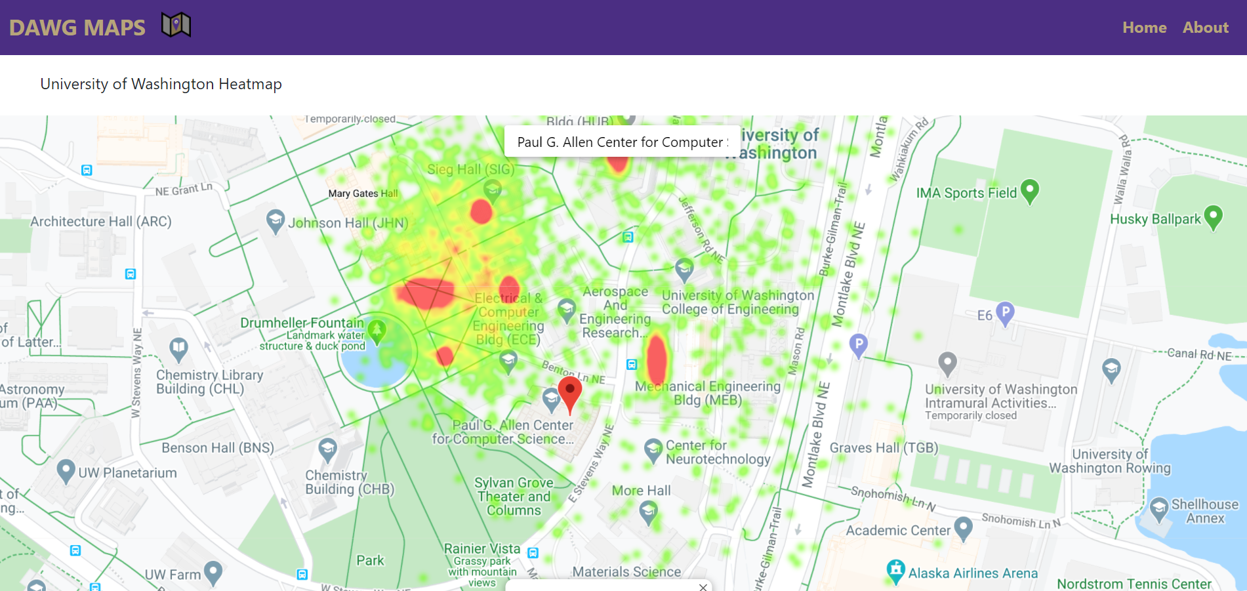
Task: Click the Architecture Hall (ARC) label
Action: (101, 222)
